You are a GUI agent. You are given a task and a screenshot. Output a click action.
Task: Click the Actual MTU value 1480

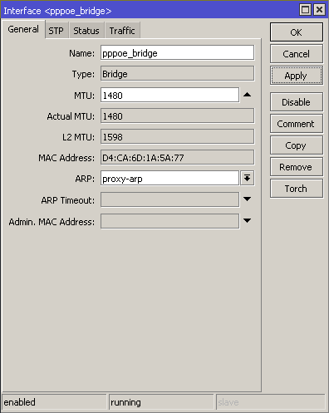click(177, 116)
